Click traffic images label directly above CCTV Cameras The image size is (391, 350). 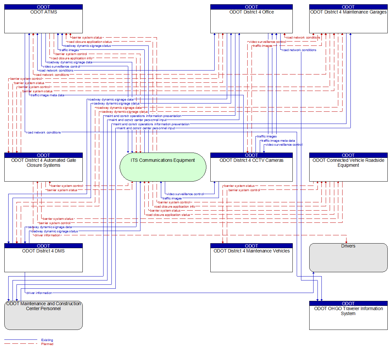(x=267, y=136)
